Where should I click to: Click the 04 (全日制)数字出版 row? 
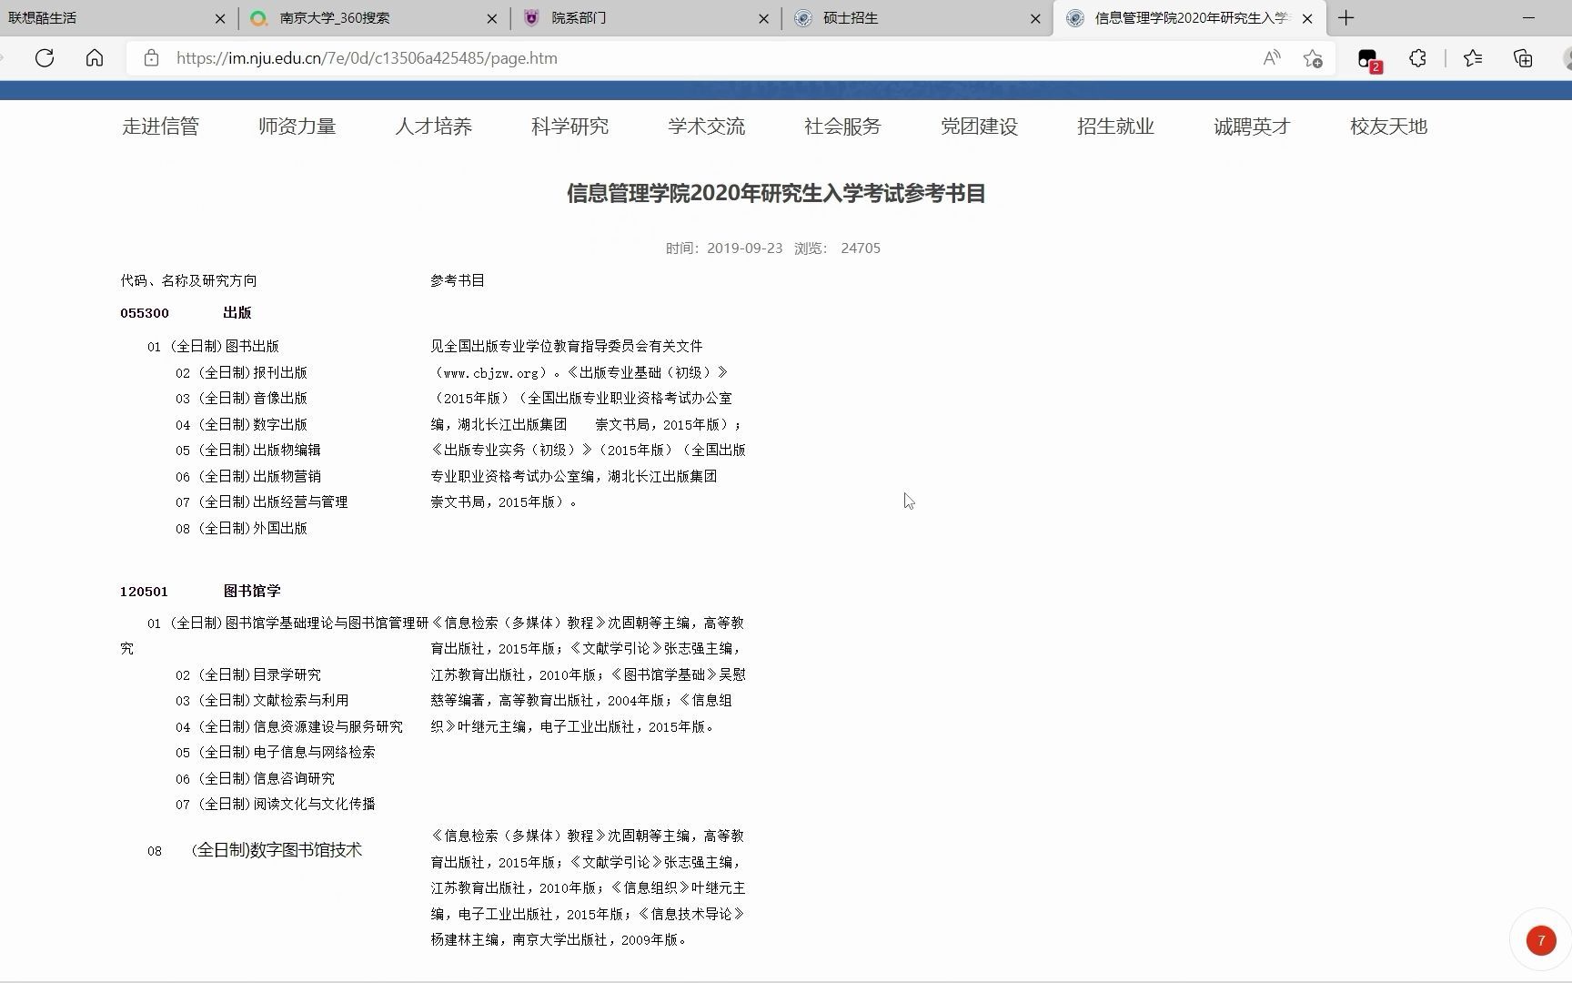click(x=241, y=425)
